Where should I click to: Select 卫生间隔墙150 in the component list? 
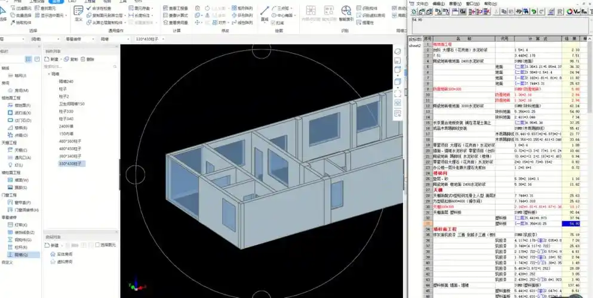(x=72, y=104)
